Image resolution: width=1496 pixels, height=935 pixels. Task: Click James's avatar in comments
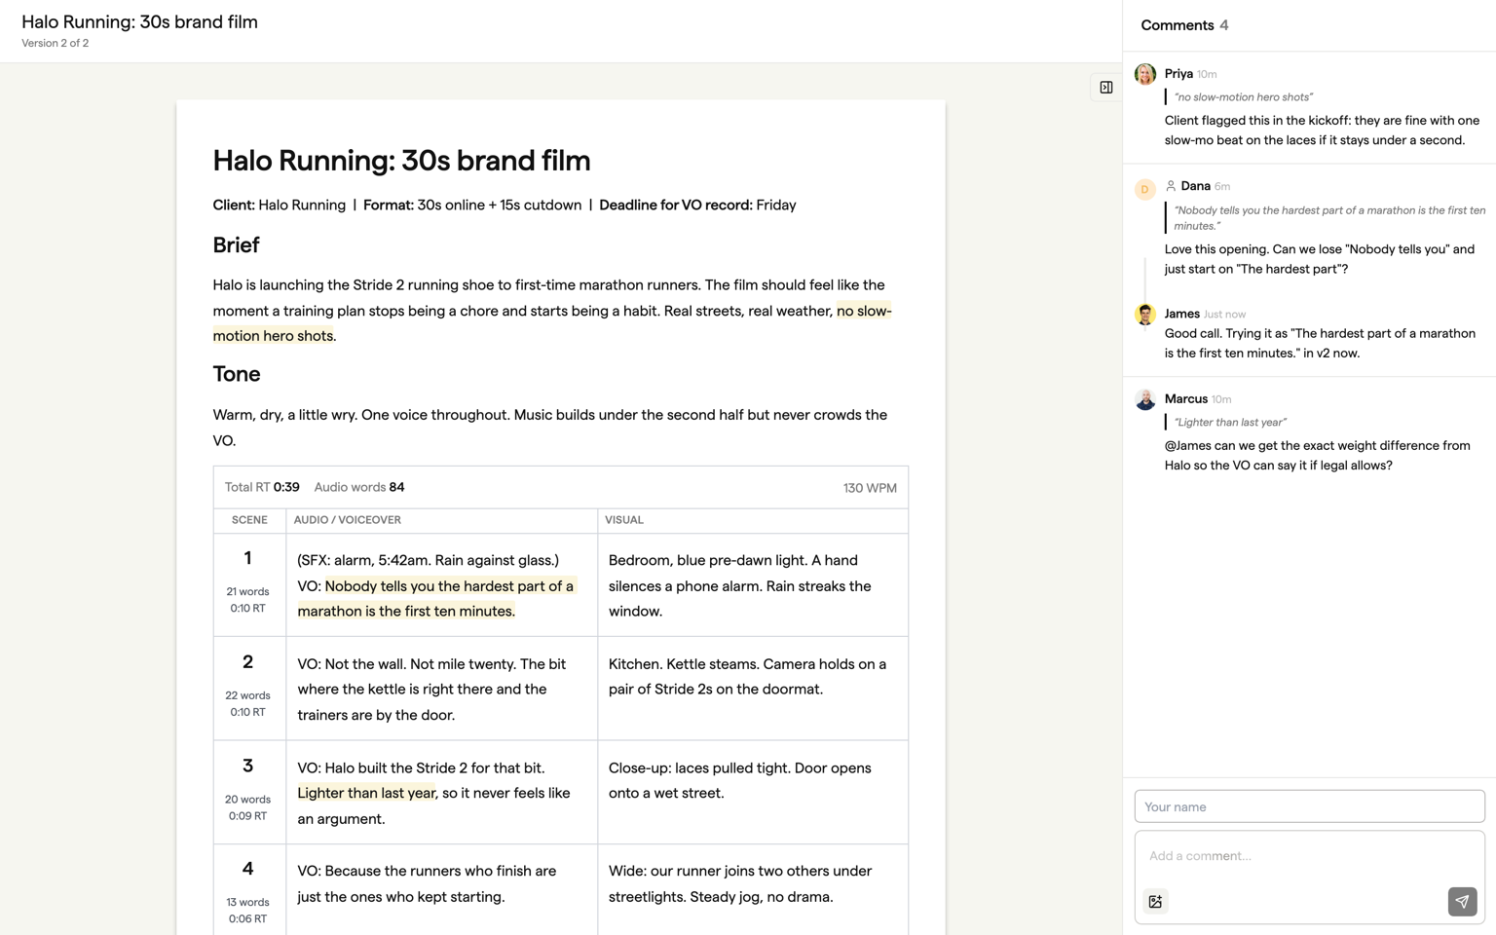1145,315
